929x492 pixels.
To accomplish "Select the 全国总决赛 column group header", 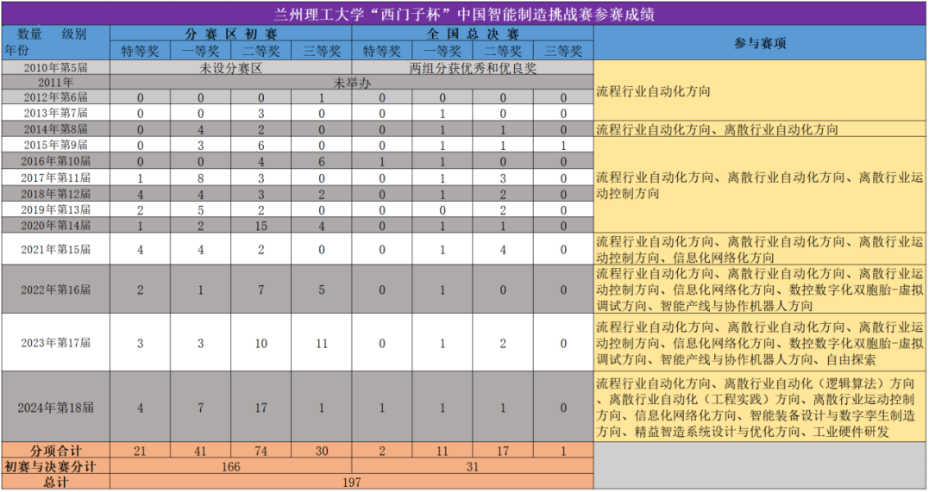I will 473,34.
